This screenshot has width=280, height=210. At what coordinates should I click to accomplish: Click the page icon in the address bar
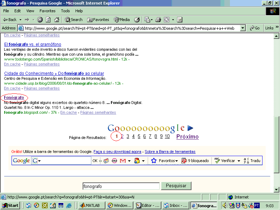coord(21,28)
